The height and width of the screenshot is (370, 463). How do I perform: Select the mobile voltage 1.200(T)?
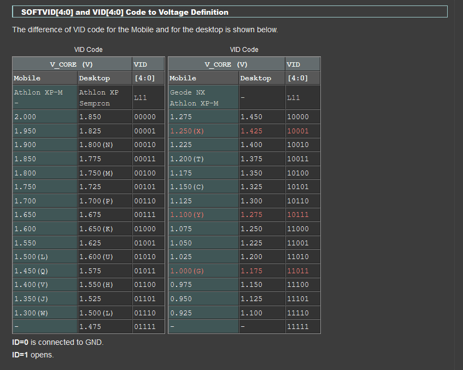coord(187,159)
